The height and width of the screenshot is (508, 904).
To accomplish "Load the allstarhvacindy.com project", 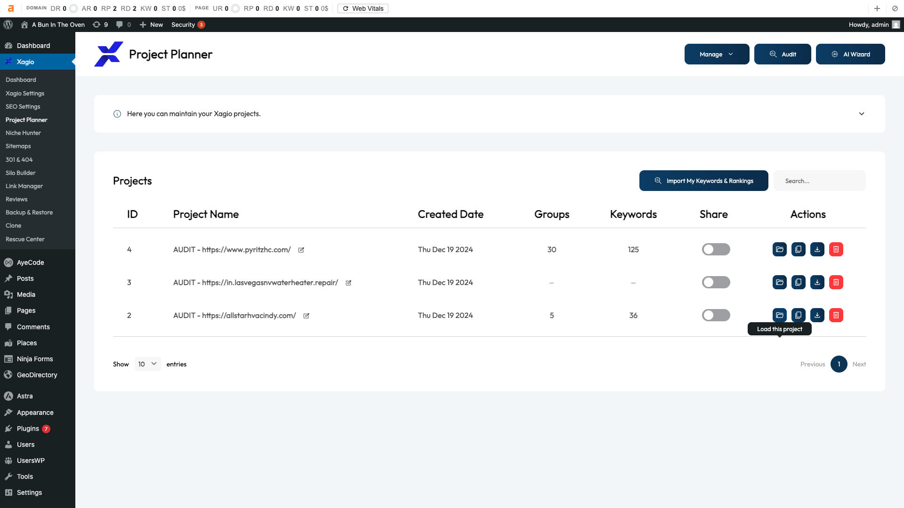I will 780,315.
